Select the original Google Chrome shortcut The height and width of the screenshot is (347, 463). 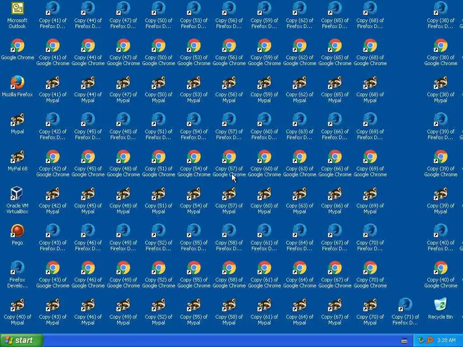(17, 46)
